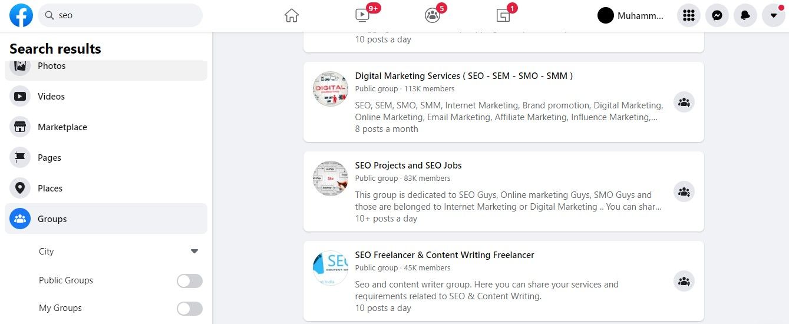Viewport: 789px width, 324px height.
Task: Click the Marketplace storefront icon
Action: click(x=20, y=127)
